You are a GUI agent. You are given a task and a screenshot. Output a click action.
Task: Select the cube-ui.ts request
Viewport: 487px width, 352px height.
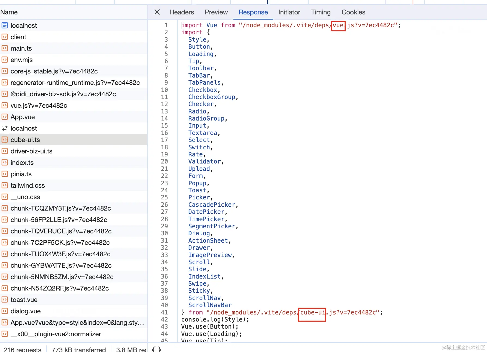[74, 140]
